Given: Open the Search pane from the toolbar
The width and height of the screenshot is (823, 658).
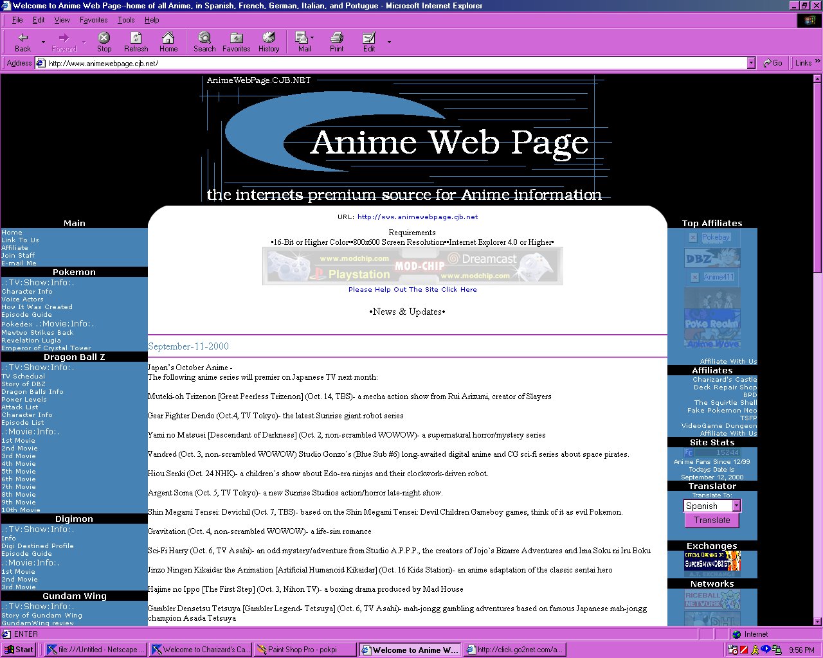Looking at the screenshot, I should [204, 42].
